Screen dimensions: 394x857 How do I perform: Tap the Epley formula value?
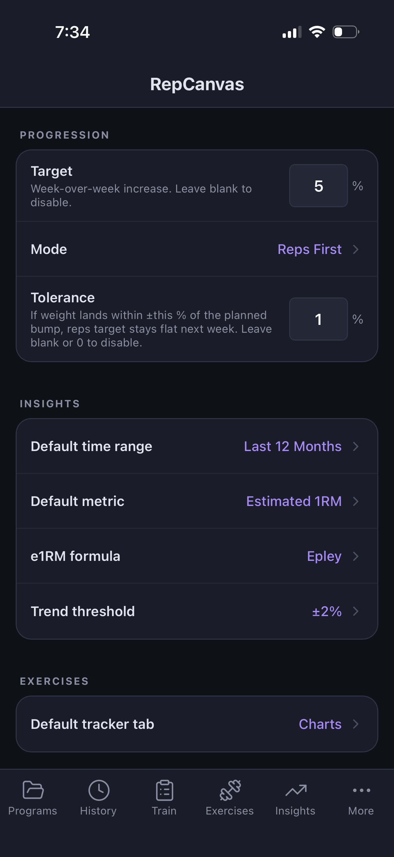click(324, 556)
